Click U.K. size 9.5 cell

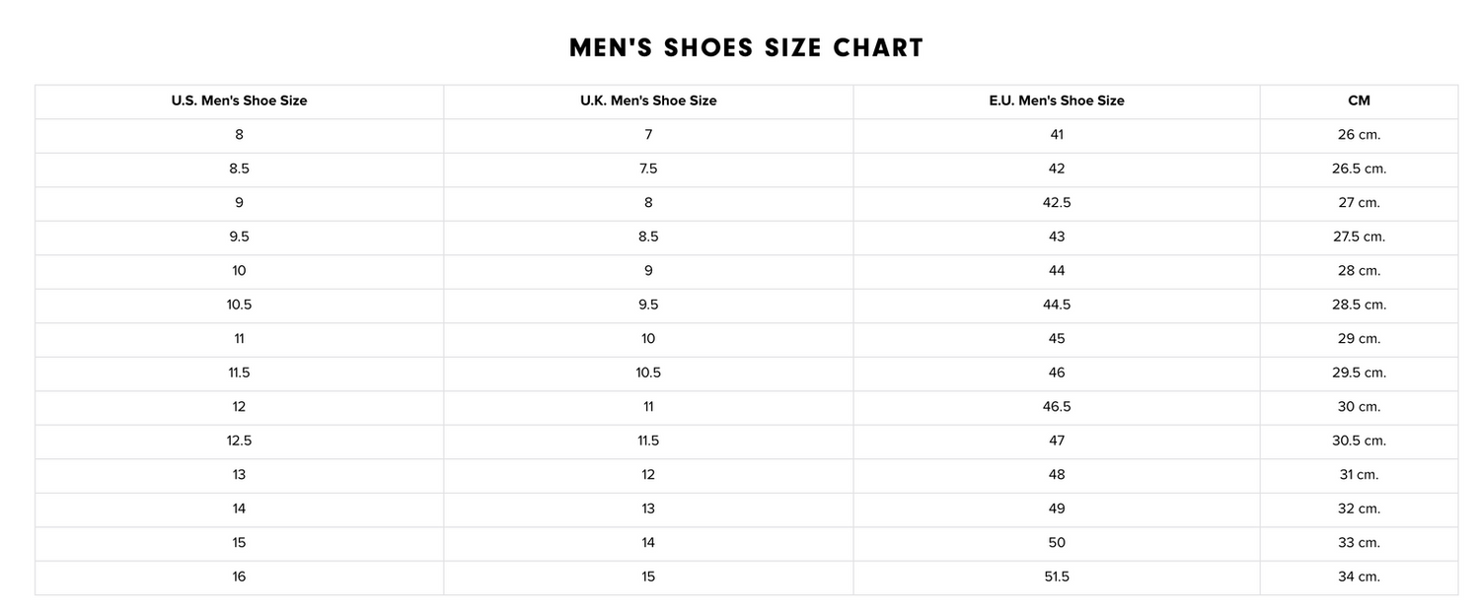648,305
